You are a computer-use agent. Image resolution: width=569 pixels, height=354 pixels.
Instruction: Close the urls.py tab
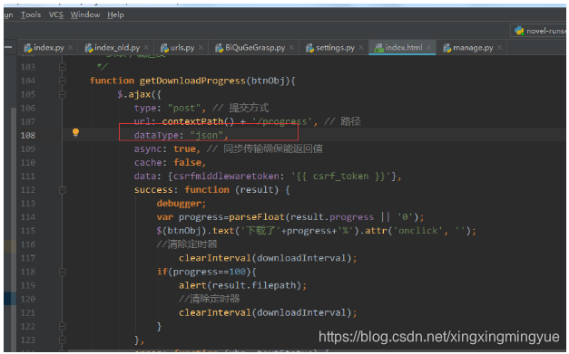201,48
